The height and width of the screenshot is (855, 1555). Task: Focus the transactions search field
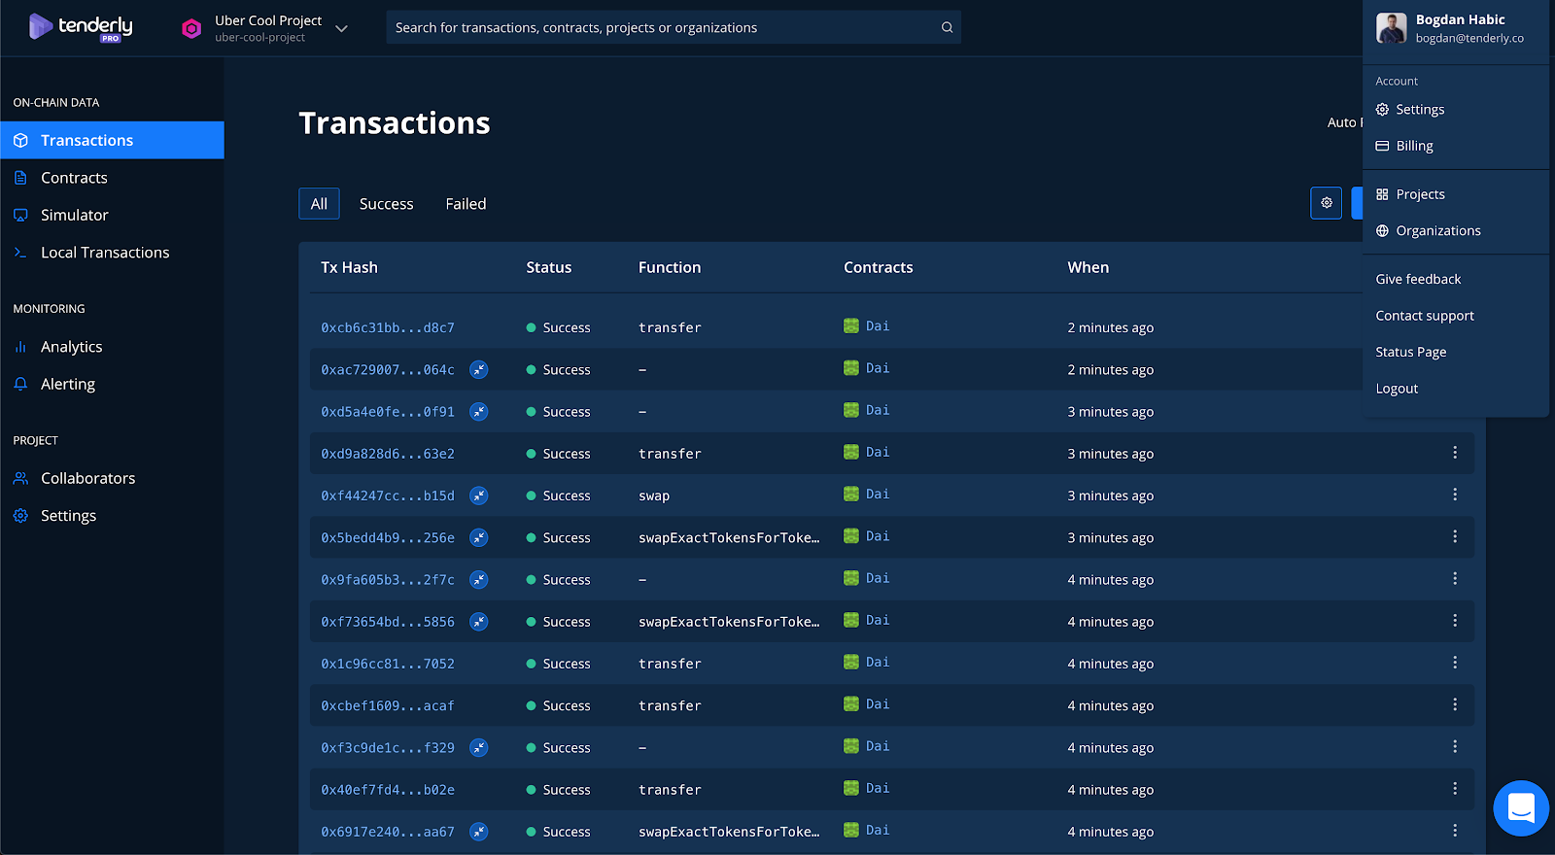click(x=661, y=27)
